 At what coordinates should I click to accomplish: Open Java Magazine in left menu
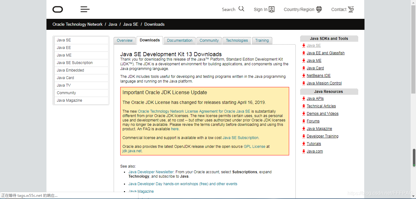81,100
